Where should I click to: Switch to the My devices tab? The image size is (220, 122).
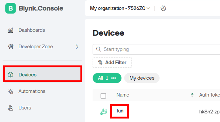coord(142,78)
